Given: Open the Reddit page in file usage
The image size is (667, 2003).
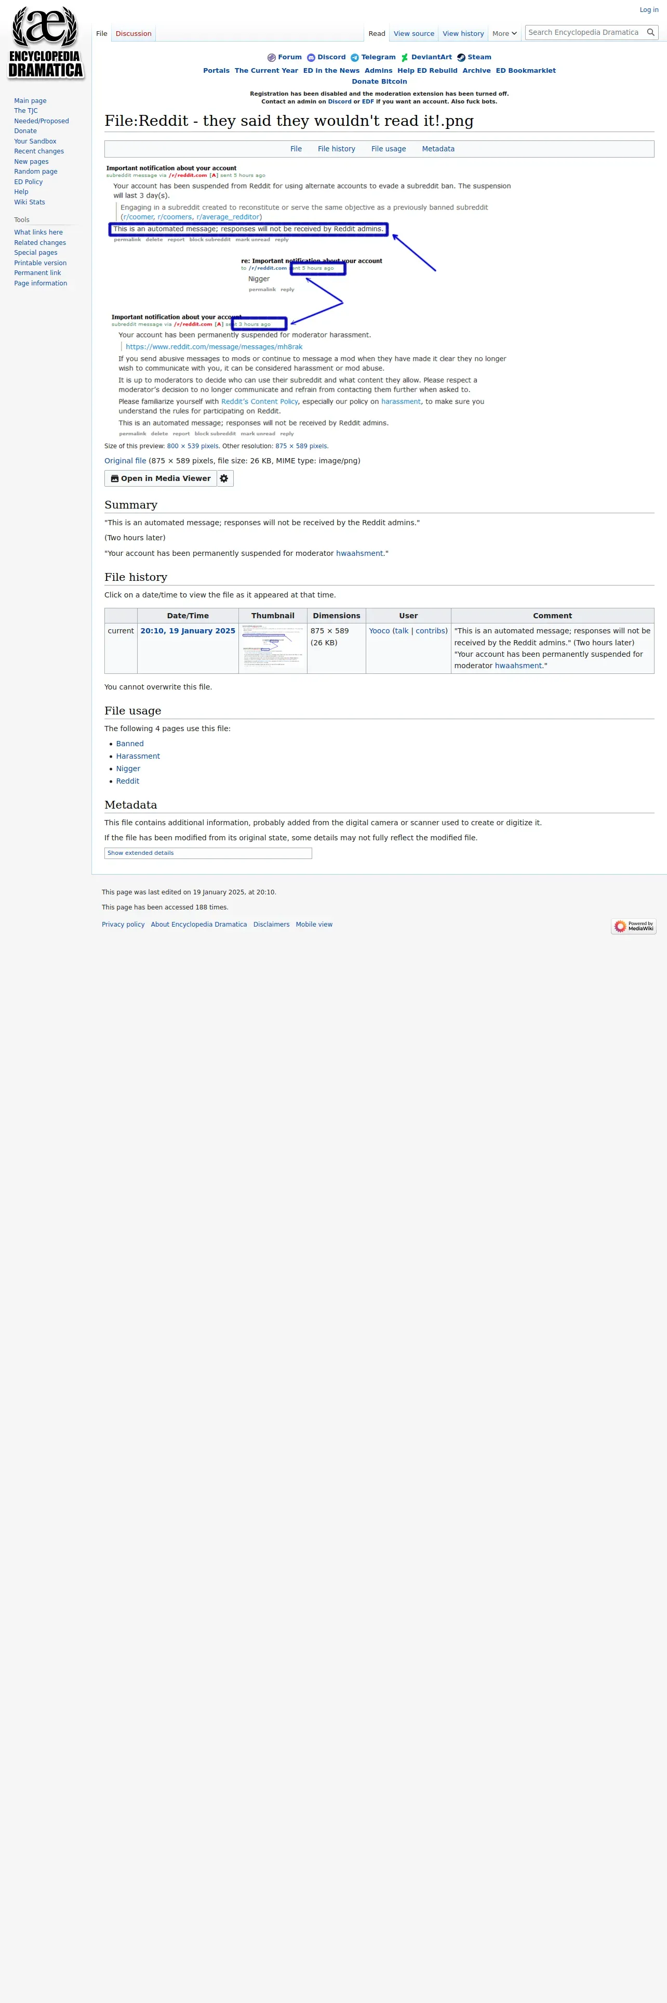Looking at the screenshot, I should [127, 782].
